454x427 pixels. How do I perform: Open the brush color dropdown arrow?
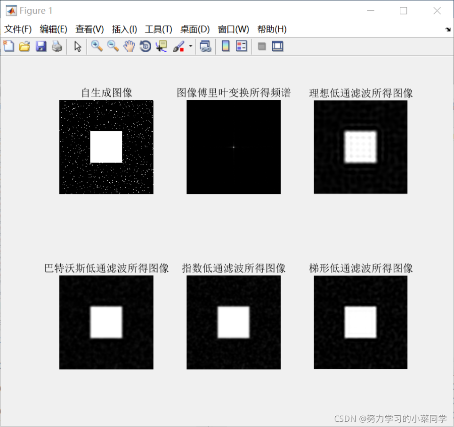click(190, 46)
